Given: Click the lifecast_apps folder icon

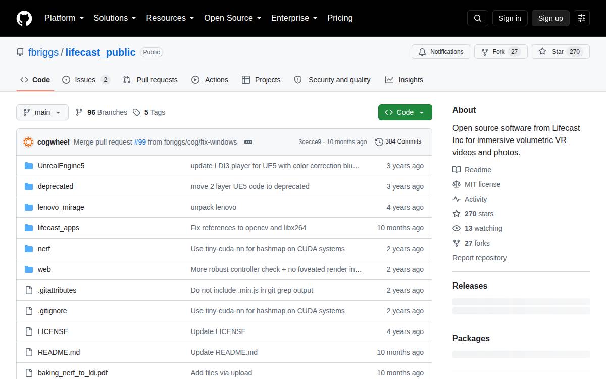Looking at the screenshot, I should pyautogui.click(x=29, y=228).
